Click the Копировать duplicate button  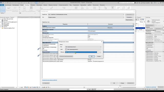point(130,17)
